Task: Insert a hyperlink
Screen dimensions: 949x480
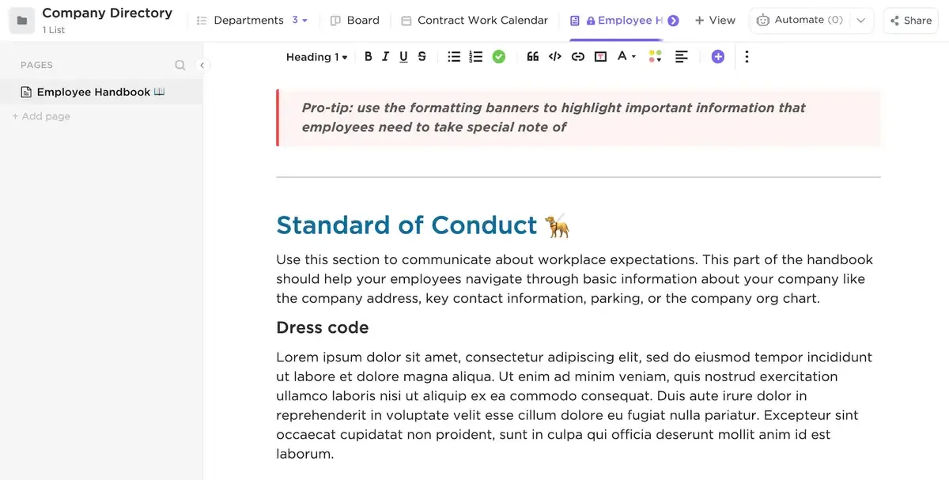Action: [x=578, y=56]
